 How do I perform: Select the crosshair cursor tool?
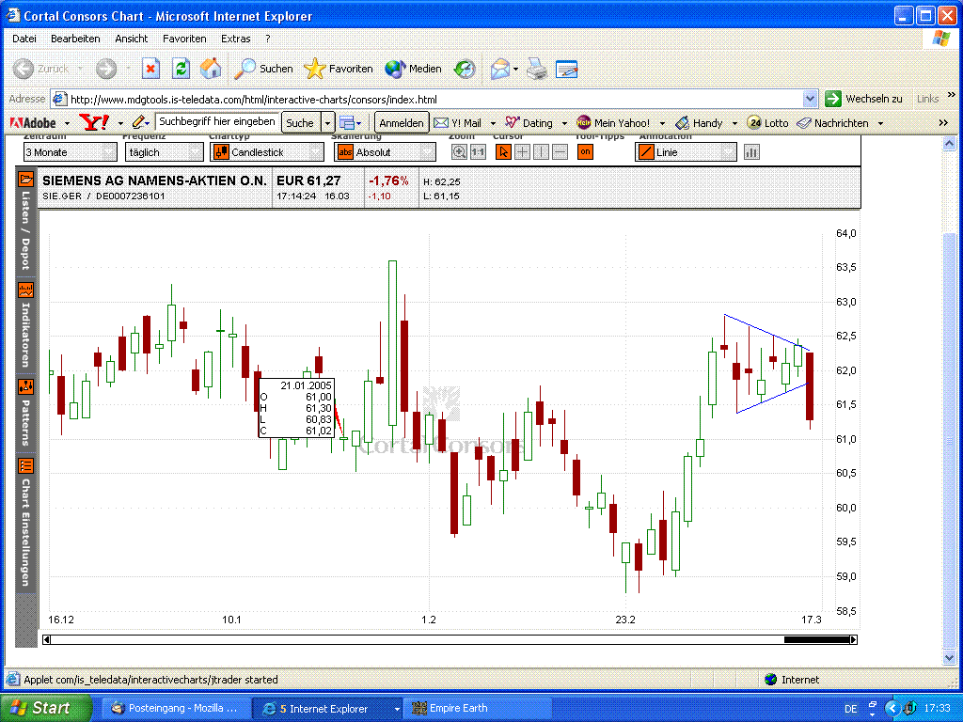tap(522, 151)
